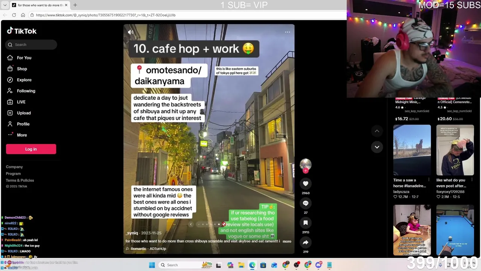This screenshot has width=481, height=271.
Task: Open the $20.60 Cemenrete product listing
Action: click(x=455, y=109)
